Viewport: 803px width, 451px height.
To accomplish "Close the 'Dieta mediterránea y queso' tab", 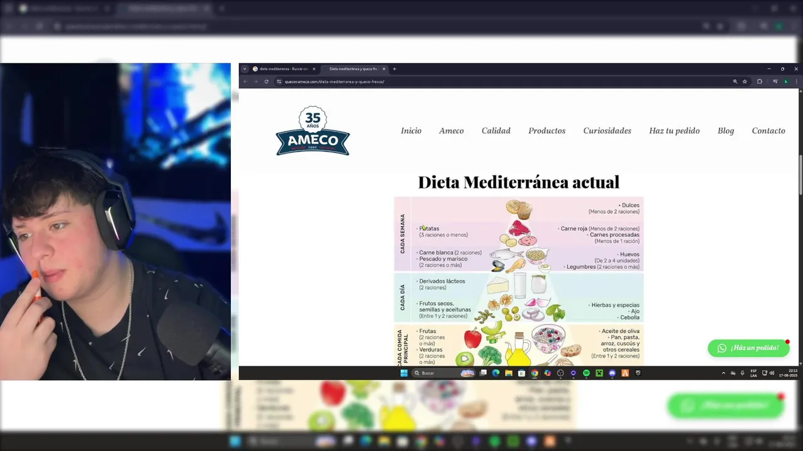I will (384, 69).
